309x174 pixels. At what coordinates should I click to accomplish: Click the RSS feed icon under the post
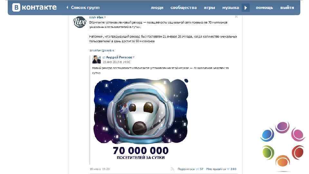point(173,169)
